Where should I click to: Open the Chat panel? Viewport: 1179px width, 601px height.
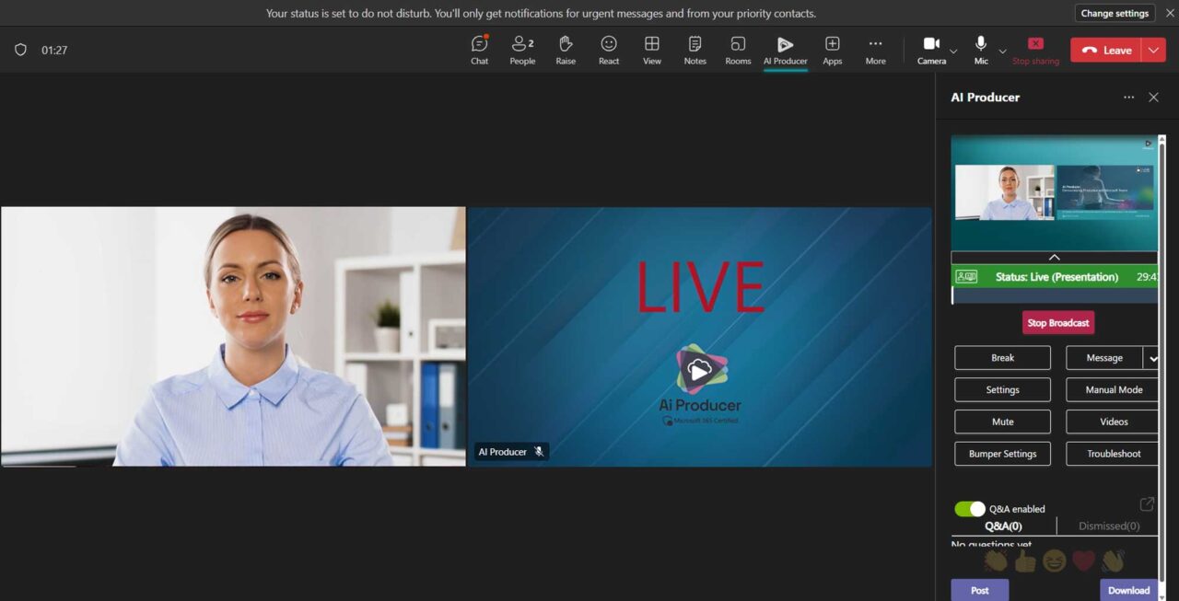point(479,50)
